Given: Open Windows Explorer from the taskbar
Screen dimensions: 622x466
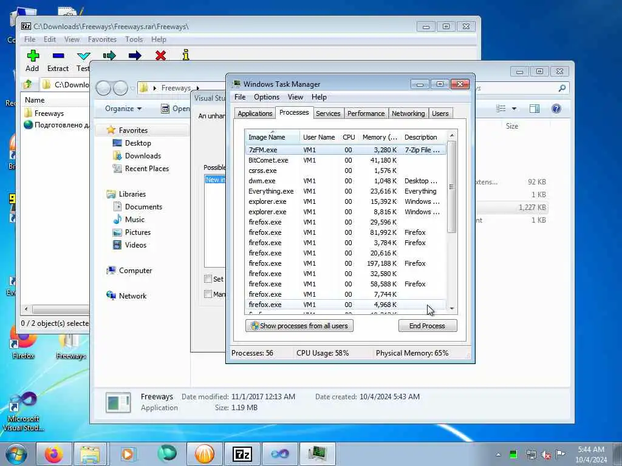Looking at the screenshot, I should tap(90, 454).
